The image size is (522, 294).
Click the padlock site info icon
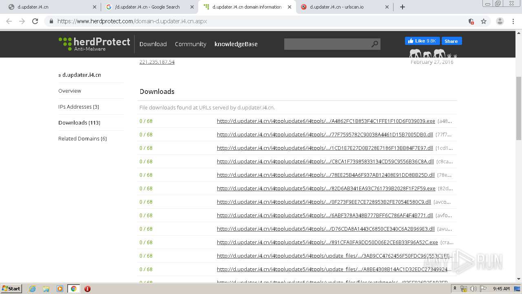coord(51,21)
